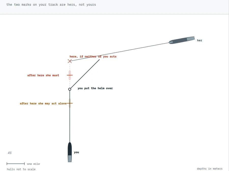
Task: Select the helm-over circle on your track
Action: pos(70,89)
